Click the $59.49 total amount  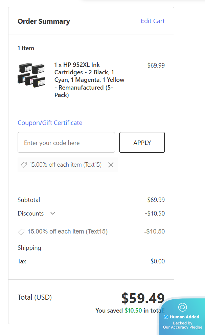143,298
